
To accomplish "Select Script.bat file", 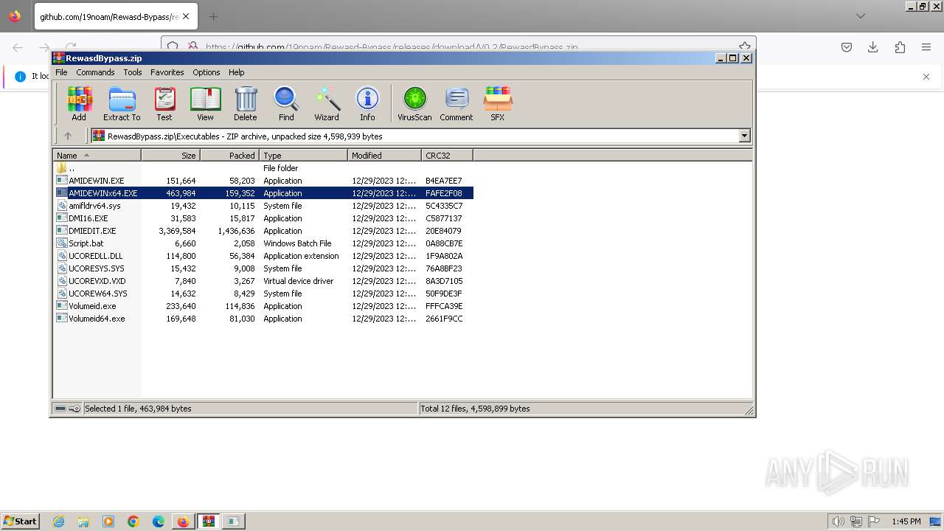I will [263, 243].
